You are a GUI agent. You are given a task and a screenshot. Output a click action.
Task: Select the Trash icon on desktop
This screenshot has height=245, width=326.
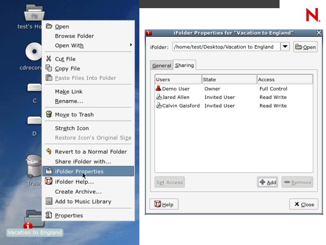click(34, 166)
